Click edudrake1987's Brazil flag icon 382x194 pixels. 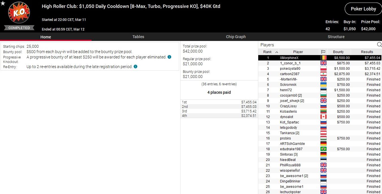click(323, 149)
